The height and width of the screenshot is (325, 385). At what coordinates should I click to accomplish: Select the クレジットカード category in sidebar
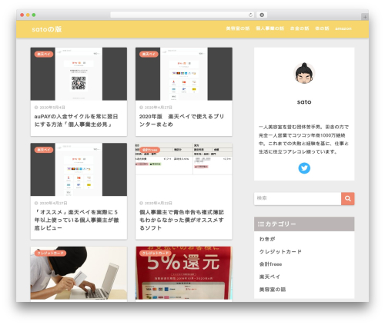[280, 251]
